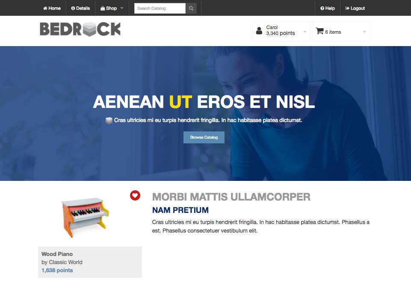This screenshot has height=285, width=411.
Task: Open the Wood Piano product link
Action: (57, 254)
